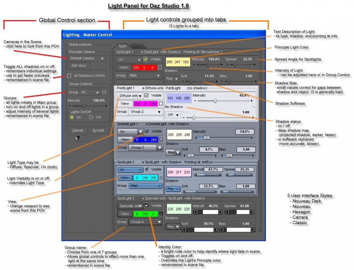Click SpotLight 2 pink principle color swatch
Viewport: 354px width, 270px height.
pos(179,172)
